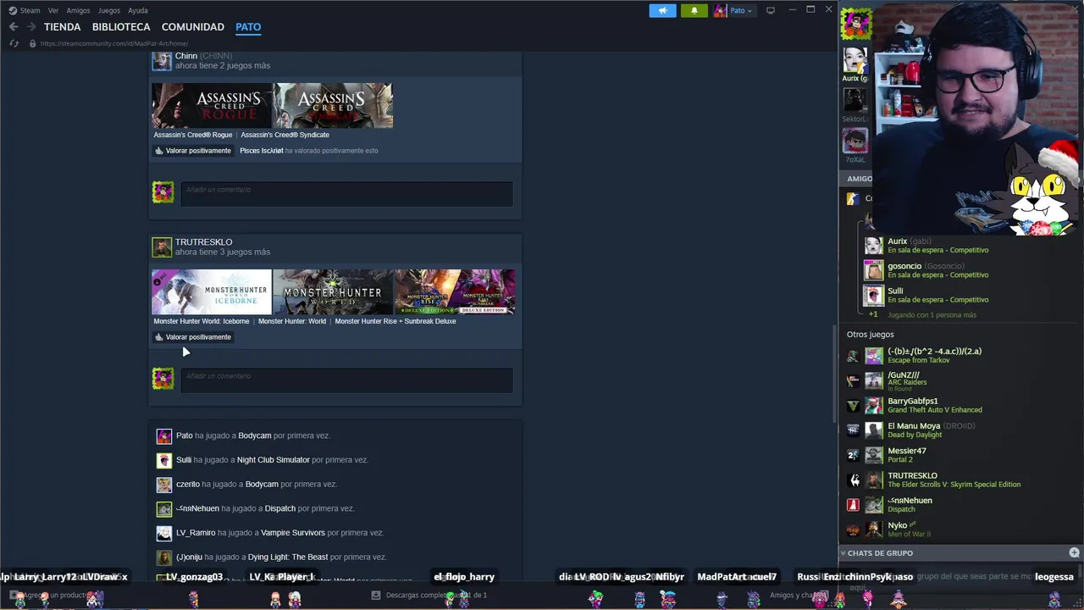The width and height of the screenshot is (1084, 610).
Task: Click Sulli's avatar in friends list
Action: [x=873, y=295]
